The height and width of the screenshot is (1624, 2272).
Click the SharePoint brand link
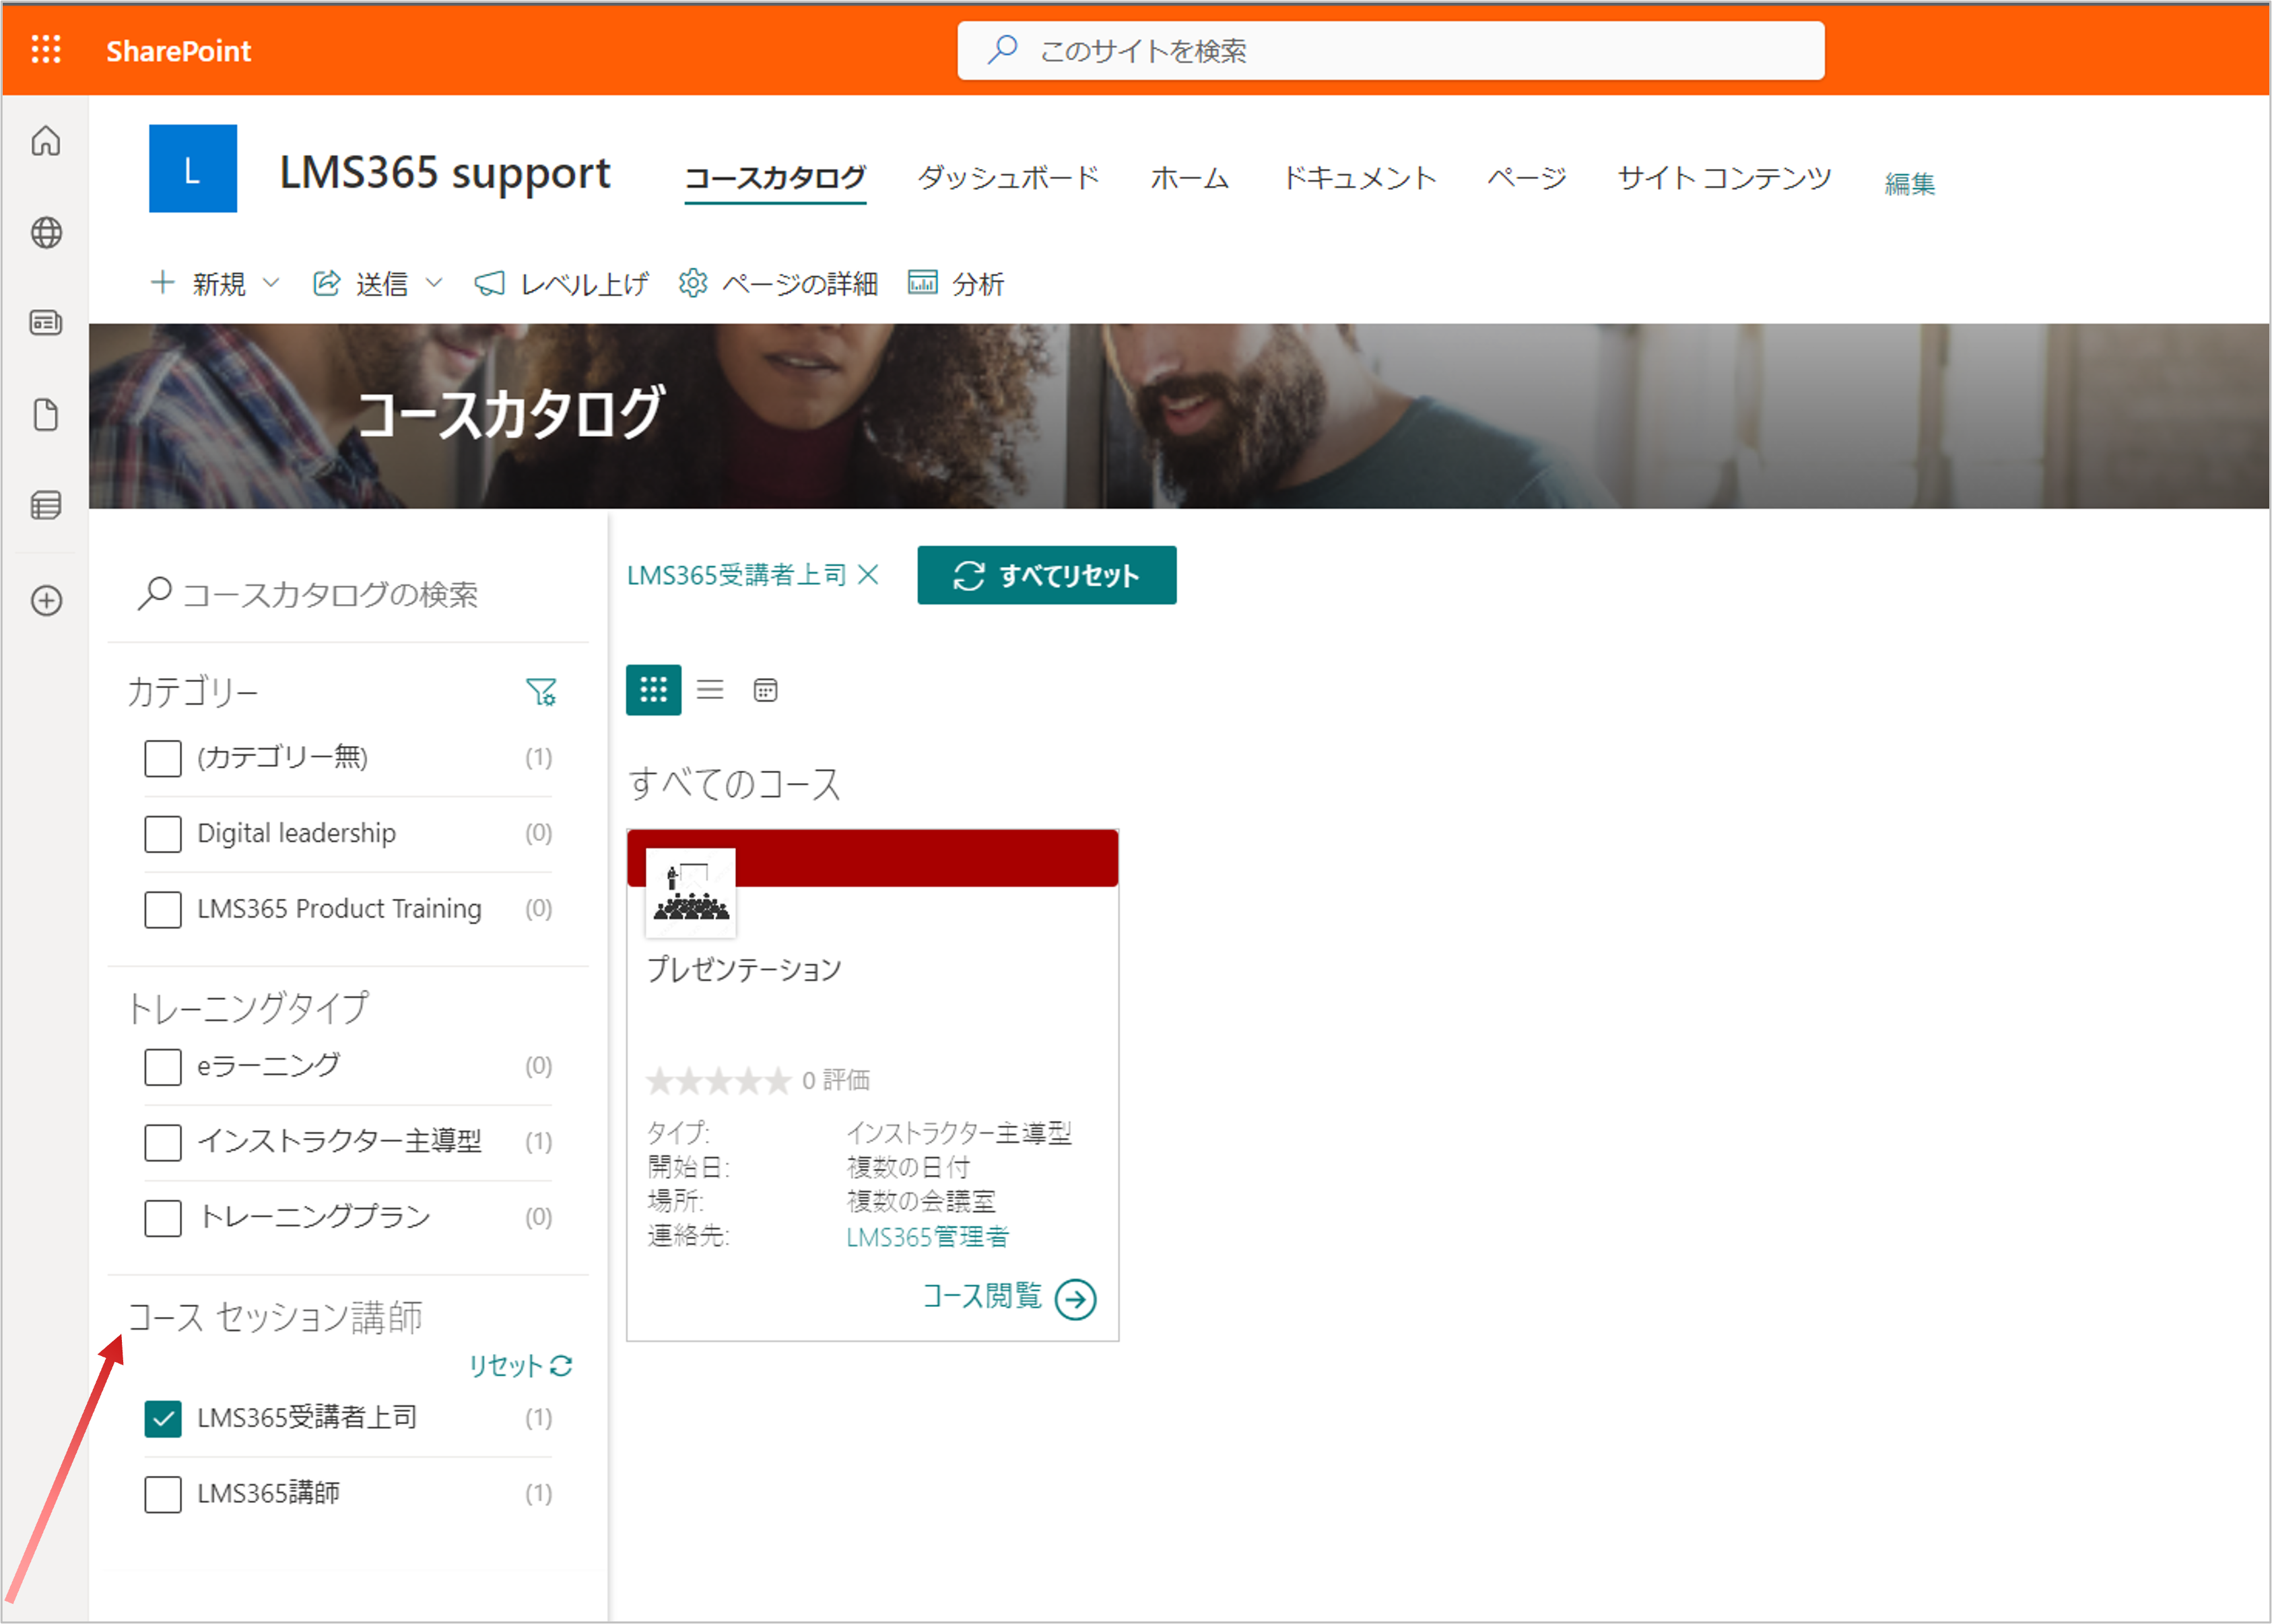tap(178, 50)
